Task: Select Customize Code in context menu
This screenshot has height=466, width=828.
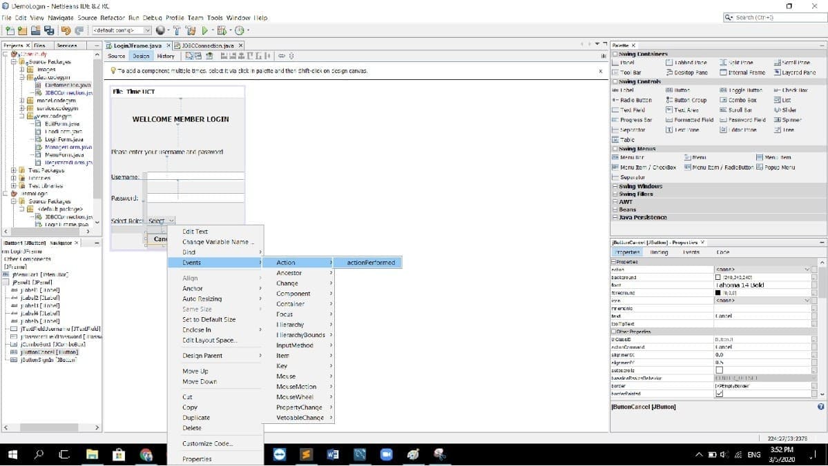Action: [x=207, y=443]
